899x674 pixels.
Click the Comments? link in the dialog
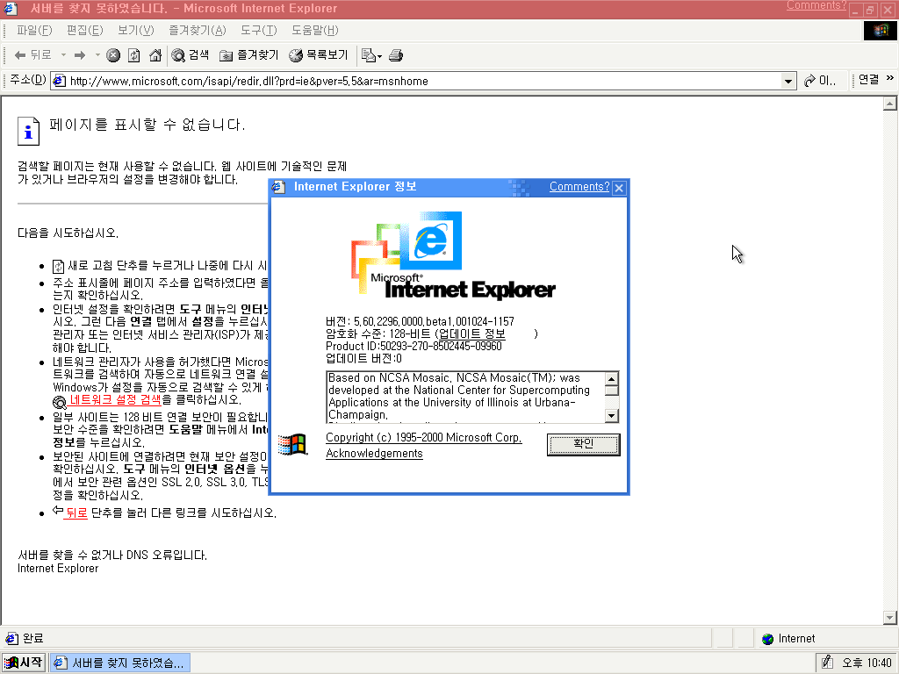pyautogui.click(x=579, y=186)
